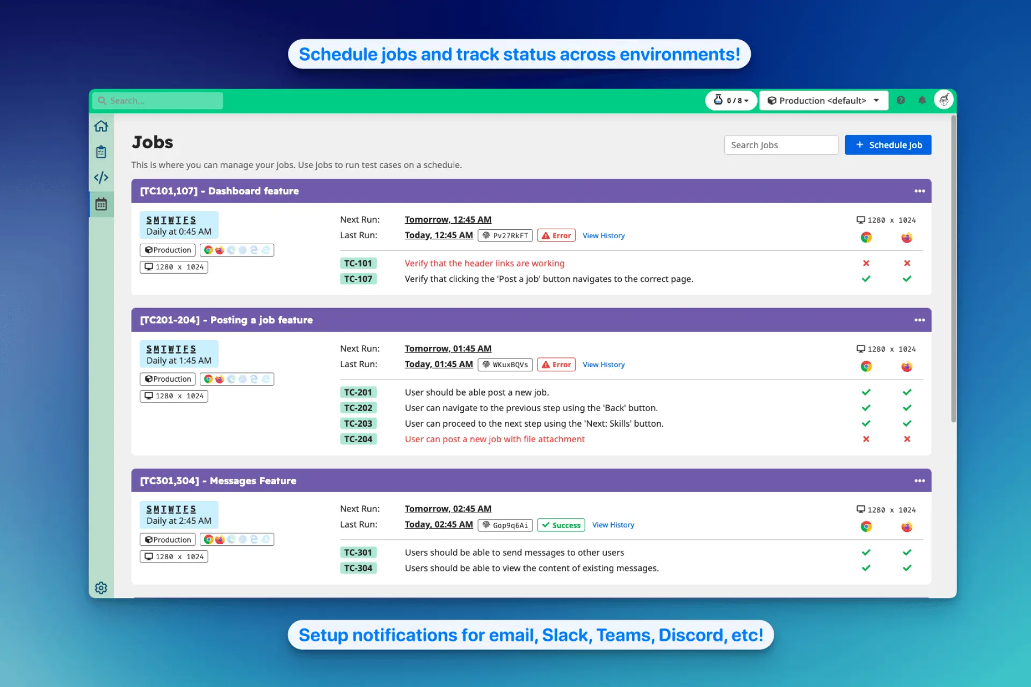Screen dimensions: 1031x687
Task: Select the Jobs calendar sidebar icon
Action: 101,204
